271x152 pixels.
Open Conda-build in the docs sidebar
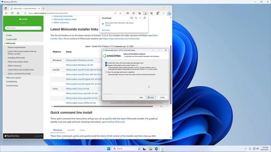pos(11,39)
